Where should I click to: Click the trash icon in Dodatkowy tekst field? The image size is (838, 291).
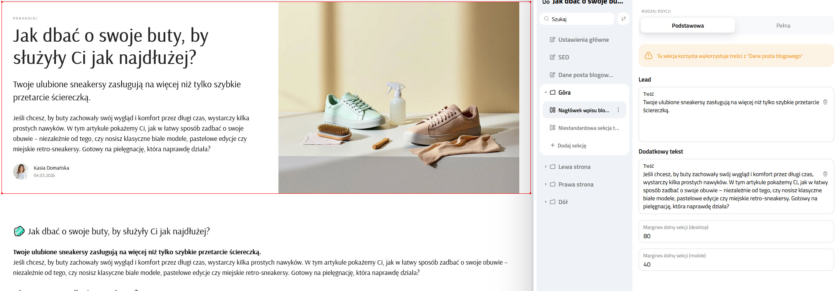click(825, 174)
